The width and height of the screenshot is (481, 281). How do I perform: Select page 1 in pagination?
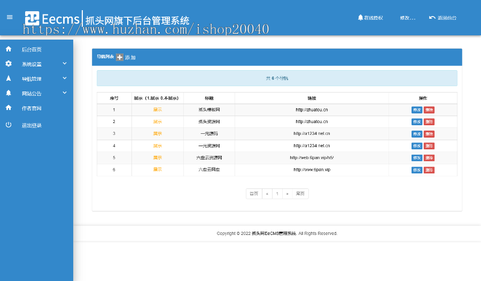(x=277, y=194)
